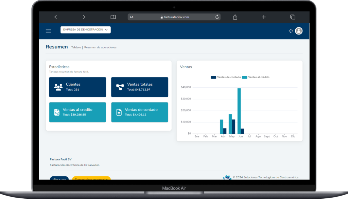Click the document icon on Ventas de contado
This screenshot has height=199, width=348.
pyautogui.click(x=119, y=112)
